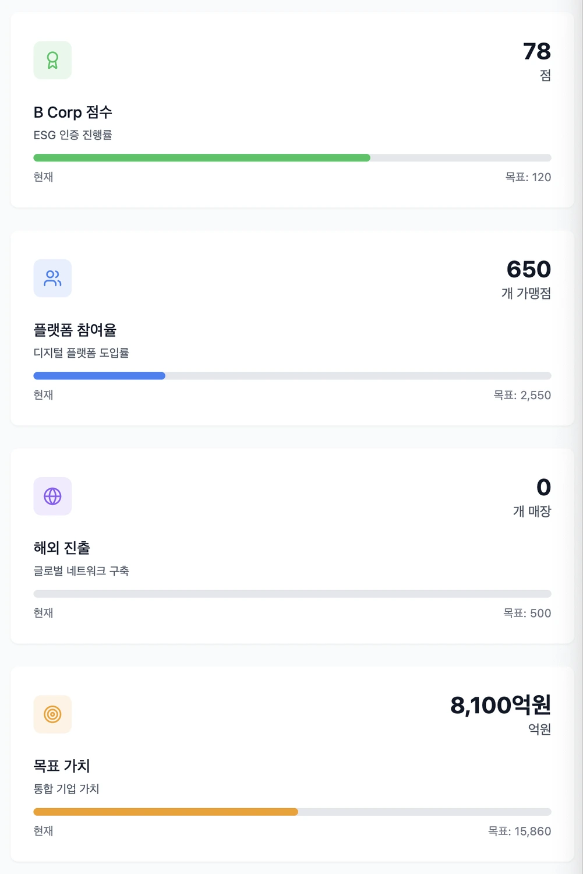Click the empty 해외 진출 progress bar
583x874 pixels.
coord(292,594)
